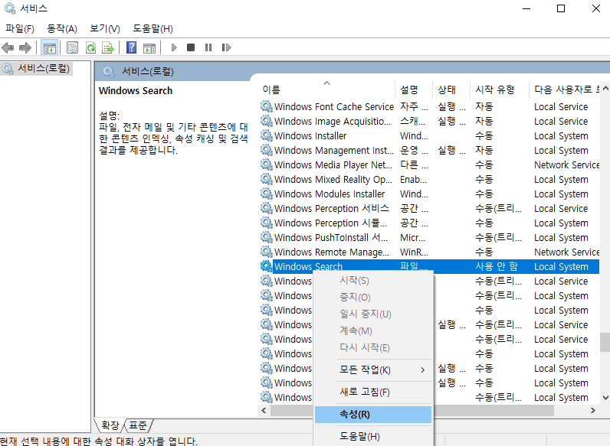Click gear icon of Windows Media Player Net row
Viewport: 610px width, 446px height.
(x=267, y=164)
